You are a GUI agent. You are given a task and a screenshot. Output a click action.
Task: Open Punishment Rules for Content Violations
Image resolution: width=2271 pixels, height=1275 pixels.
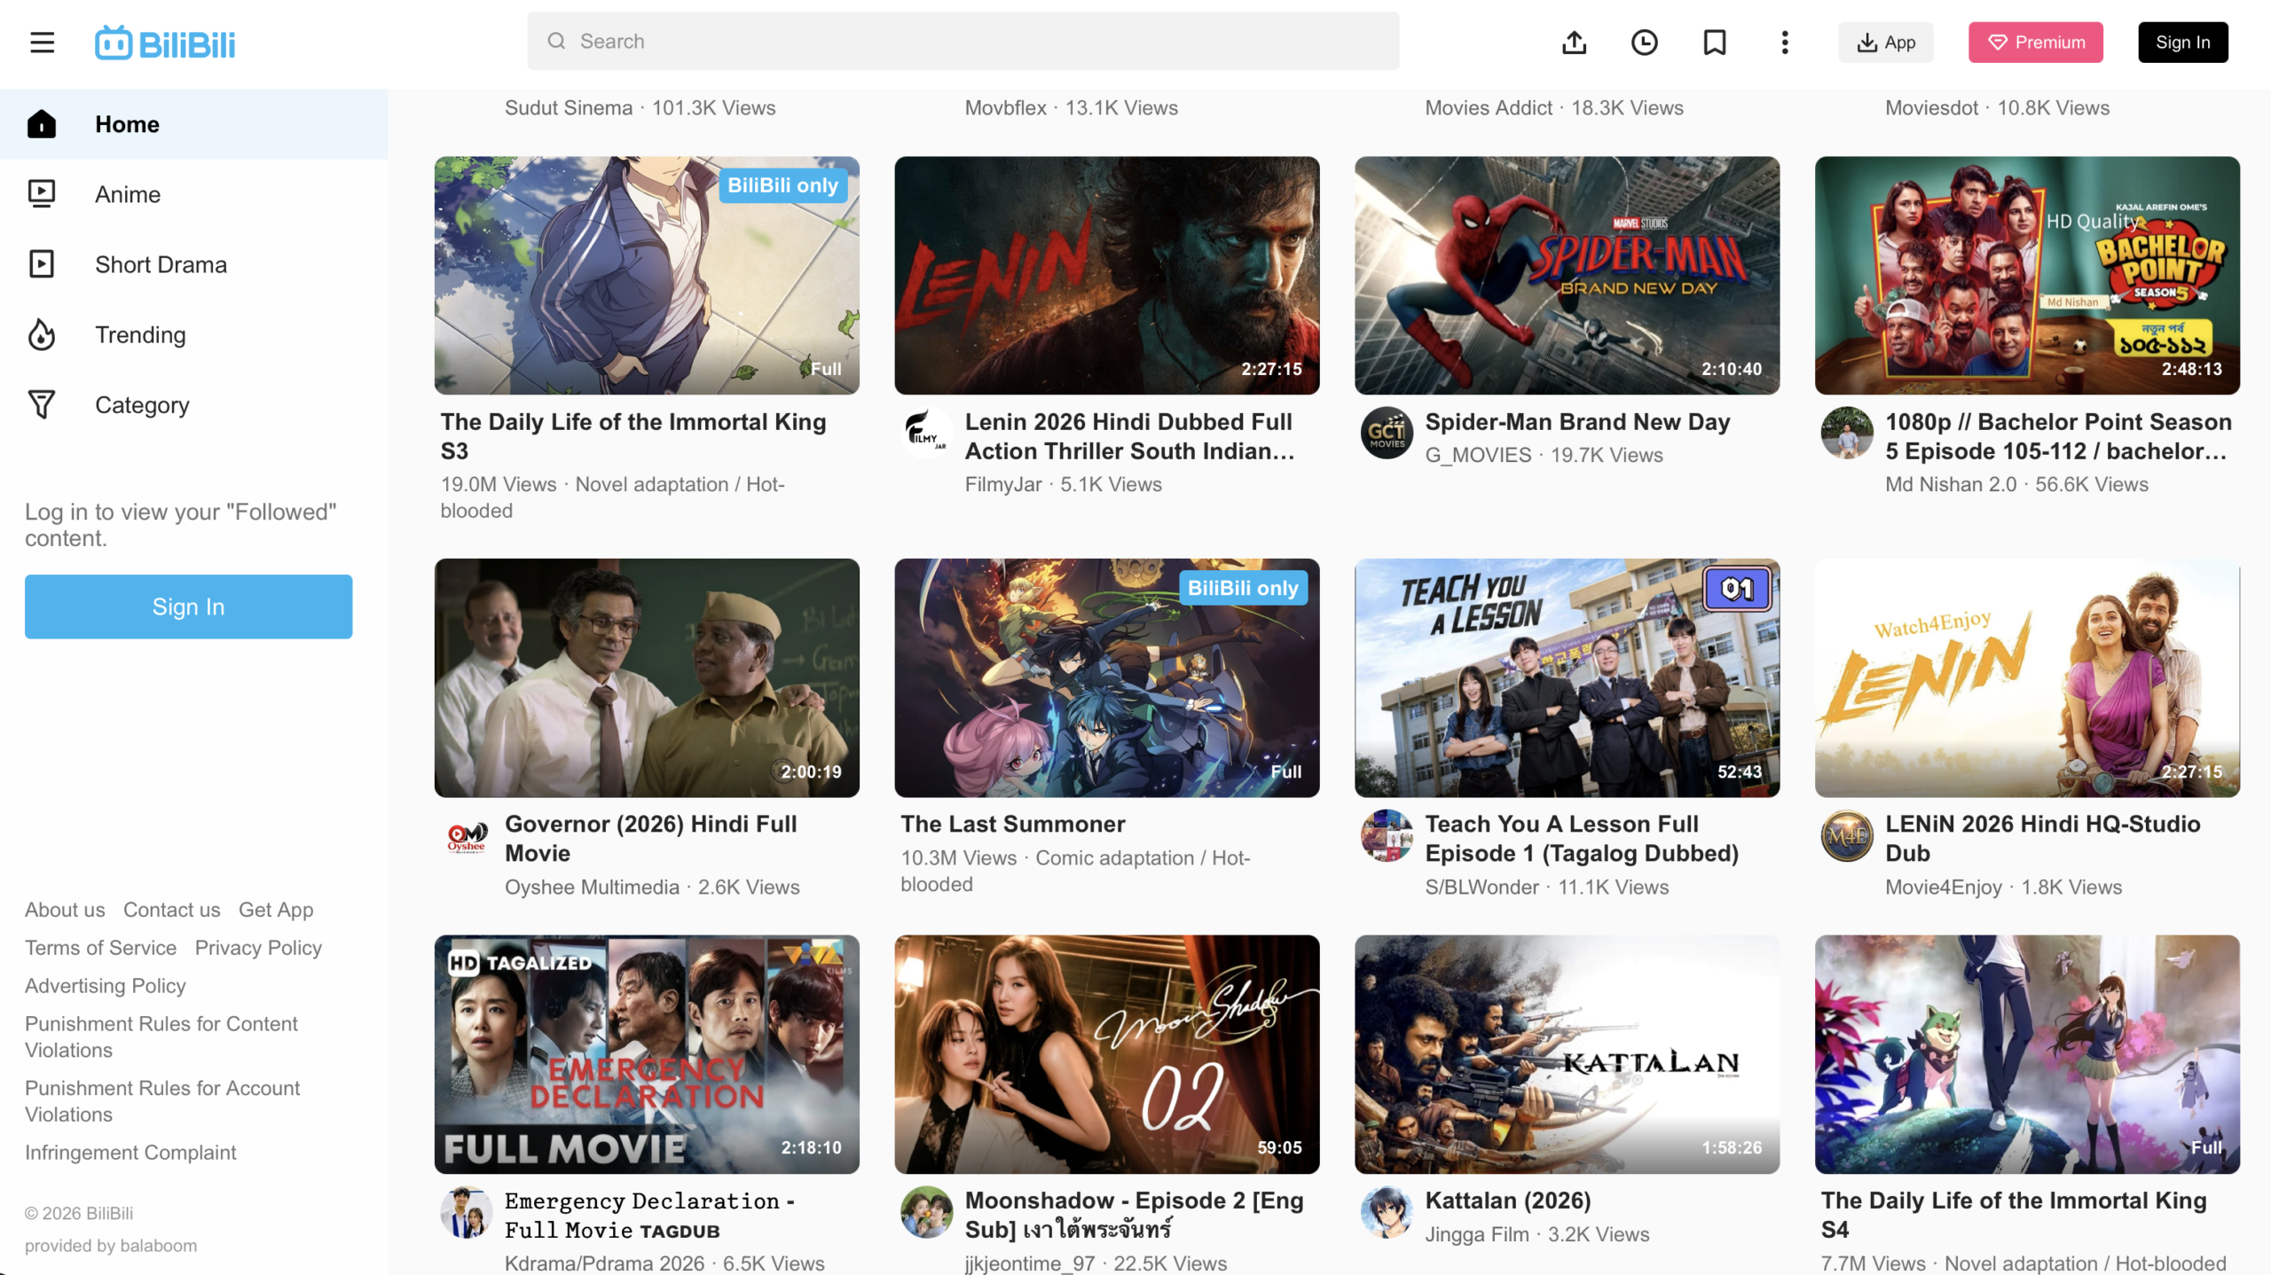161,1036
